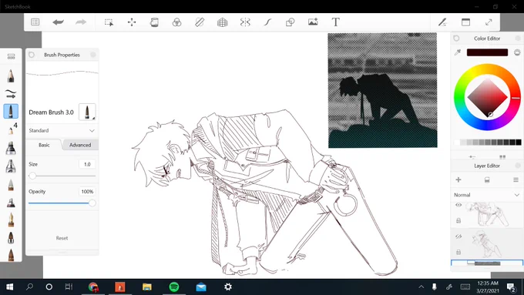
Task: Pick the eyedropper color picker
Action: pos(458,52)
